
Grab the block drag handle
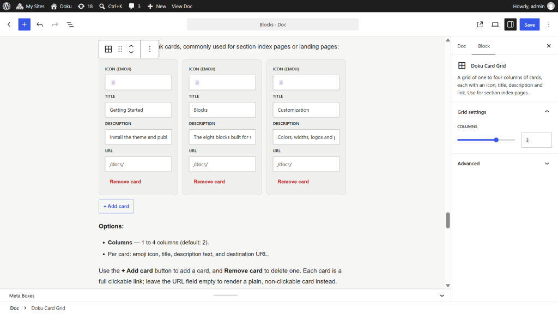coord(120,49)
